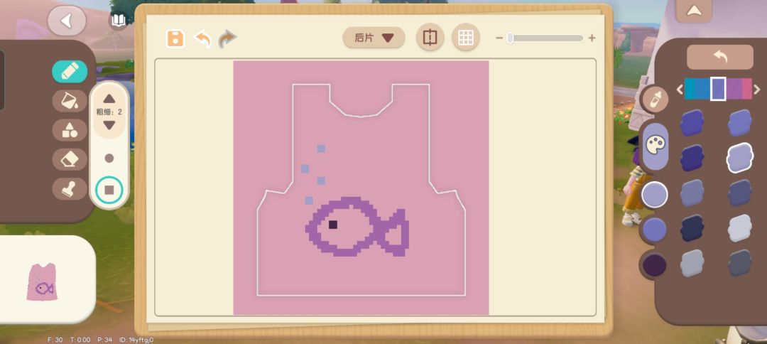This screenshot has width=767, height=344.
Task: Click the 粗细: 2 thickness label
Action: tap(109, 112)
